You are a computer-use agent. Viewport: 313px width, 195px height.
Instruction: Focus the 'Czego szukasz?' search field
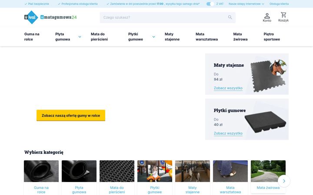168,17
